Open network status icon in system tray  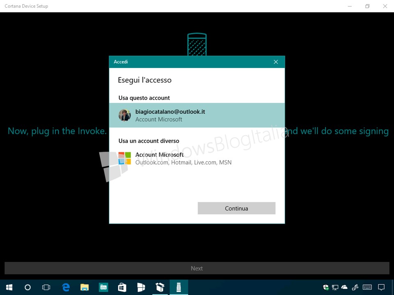[x=335, y=287]
